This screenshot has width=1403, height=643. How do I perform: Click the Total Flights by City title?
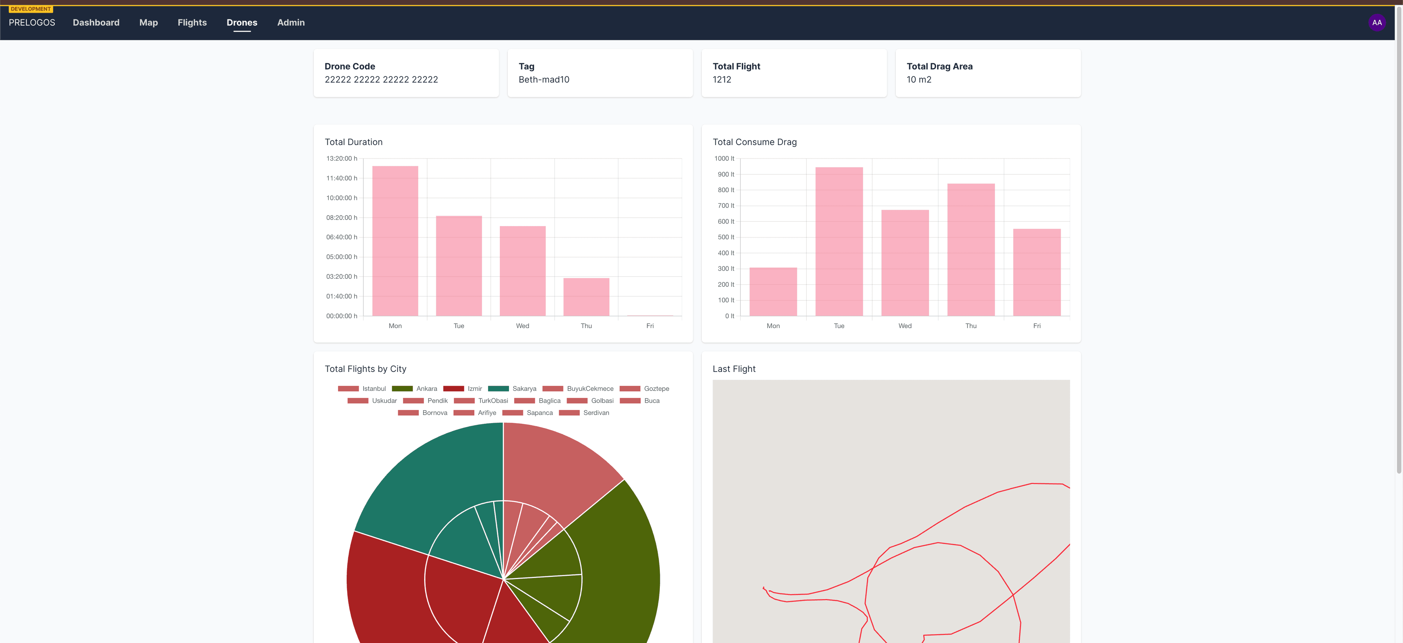point(365,369)
